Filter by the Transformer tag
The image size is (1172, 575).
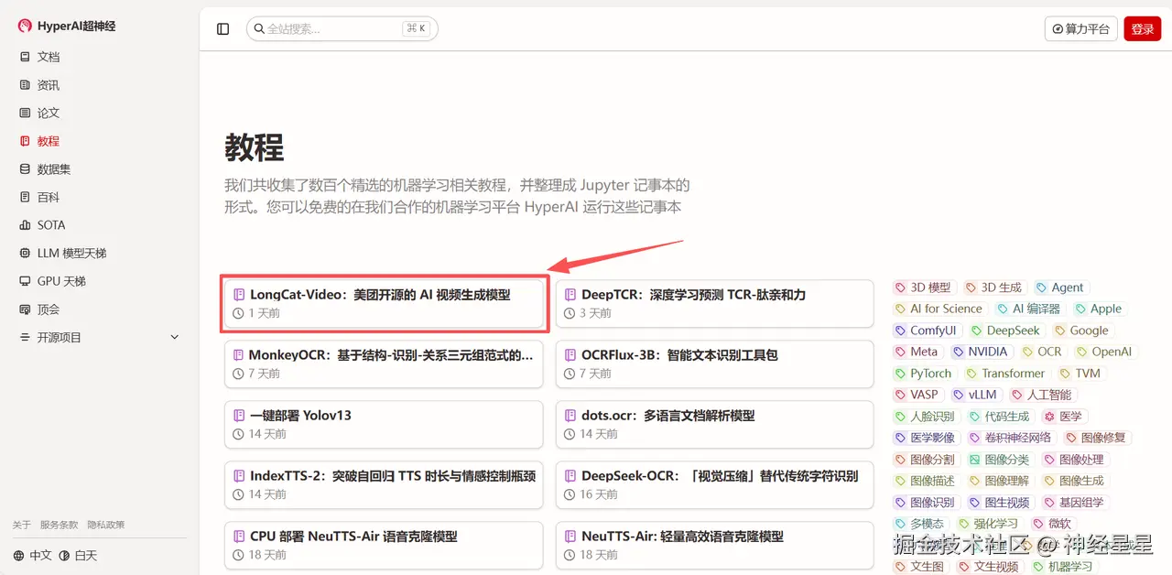click(x=1005, y=374)
